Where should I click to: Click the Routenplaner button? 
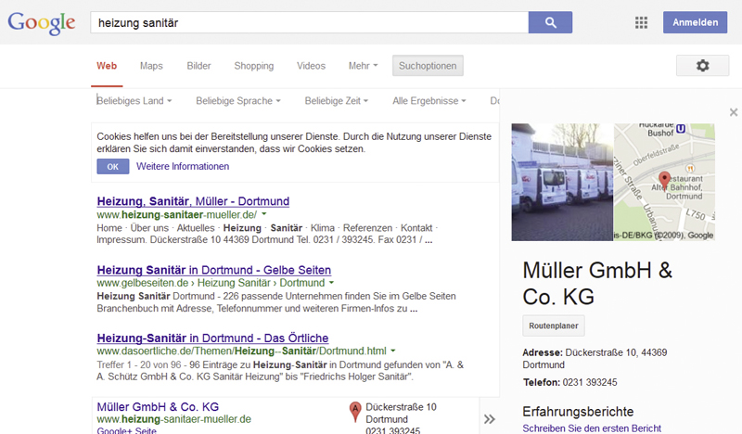[554, 325]
